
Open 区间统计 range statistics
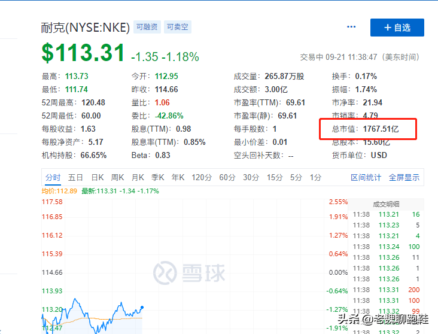point(366,177)
